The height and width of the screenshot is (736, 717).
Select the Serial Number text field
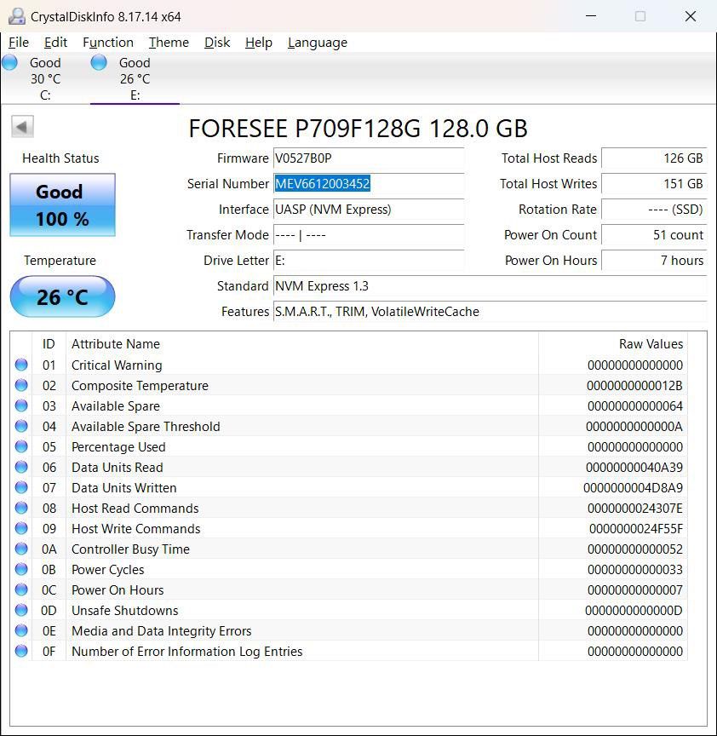(x=368, y=184)
